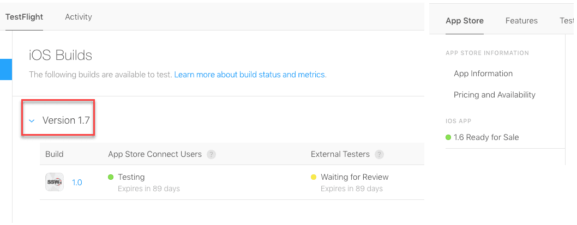Open Learn more about build status link
The width and height of the screenshot is (577, 225).
click(250, 74)
